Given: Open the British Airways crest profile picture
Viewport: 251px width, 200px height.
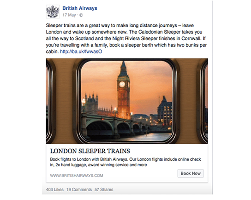Looking at the screenshot, I should click(53, 12).
